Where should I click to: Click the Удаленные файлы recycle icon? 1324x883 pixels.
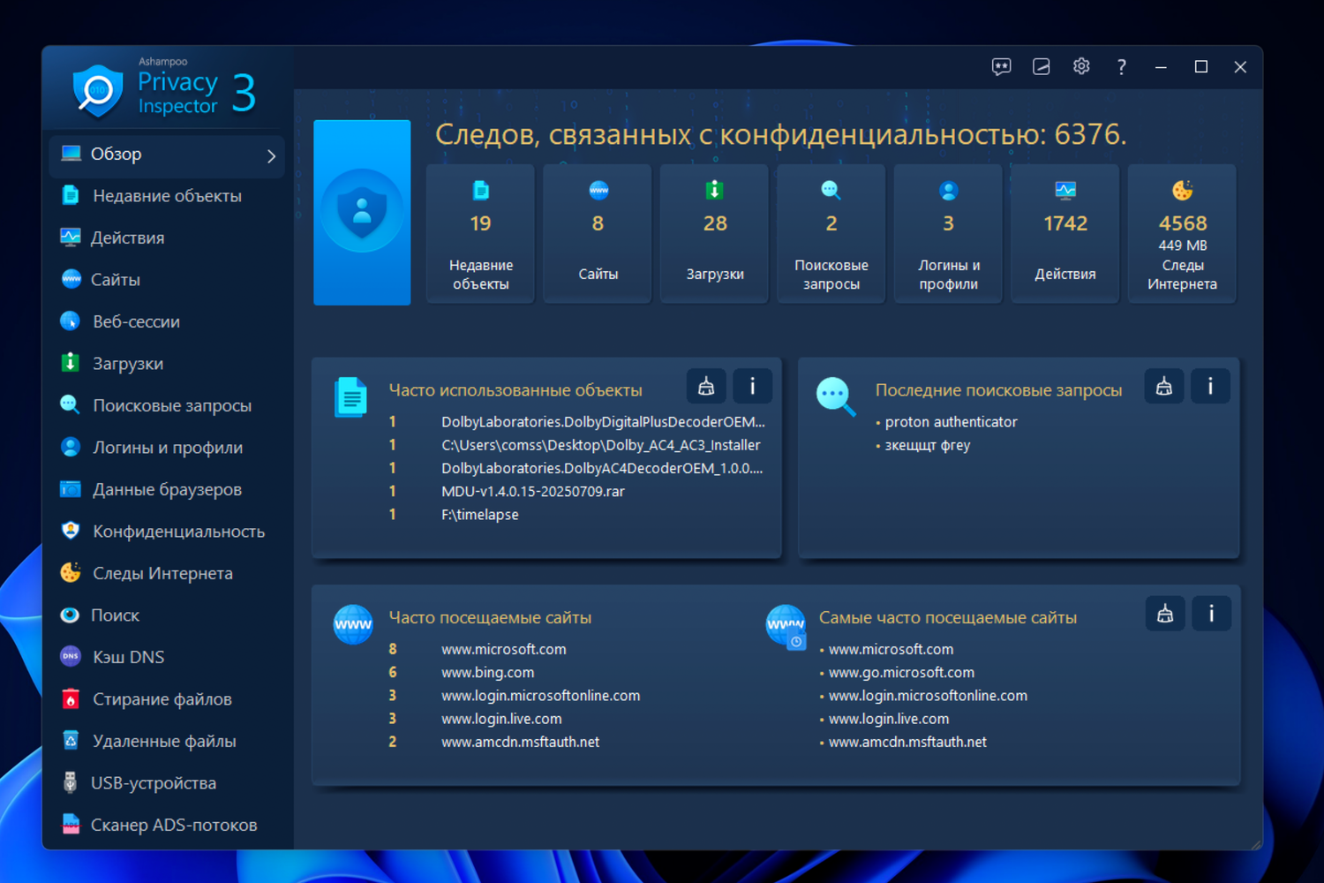pos(71,741)
